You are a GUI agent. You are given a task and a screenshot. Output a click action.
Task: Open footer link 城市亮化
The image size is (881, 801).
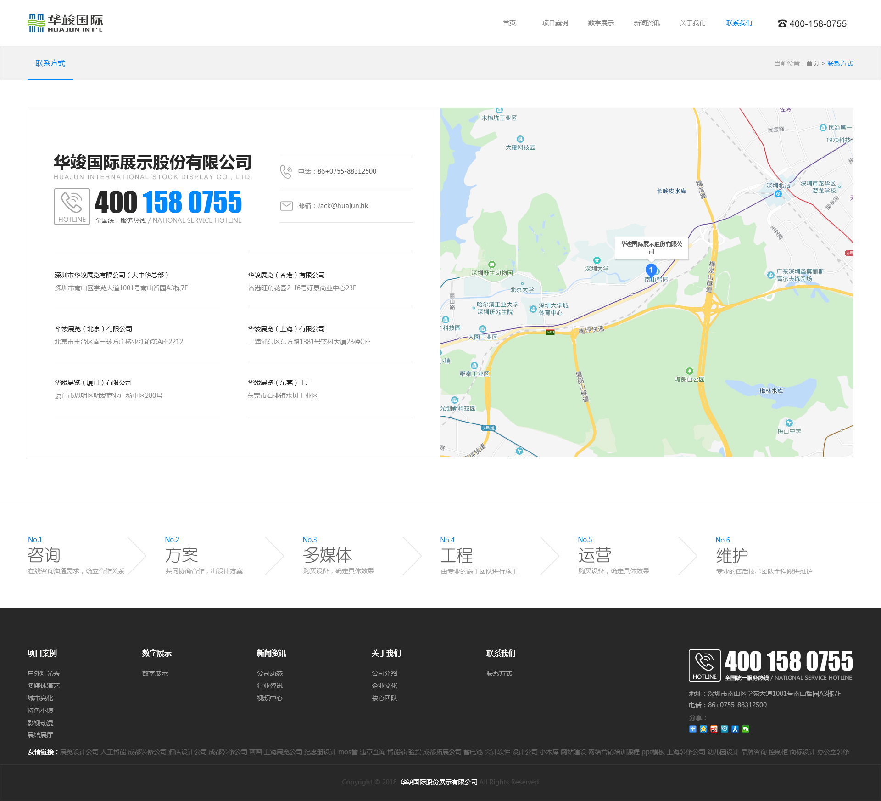click(40, 698)
